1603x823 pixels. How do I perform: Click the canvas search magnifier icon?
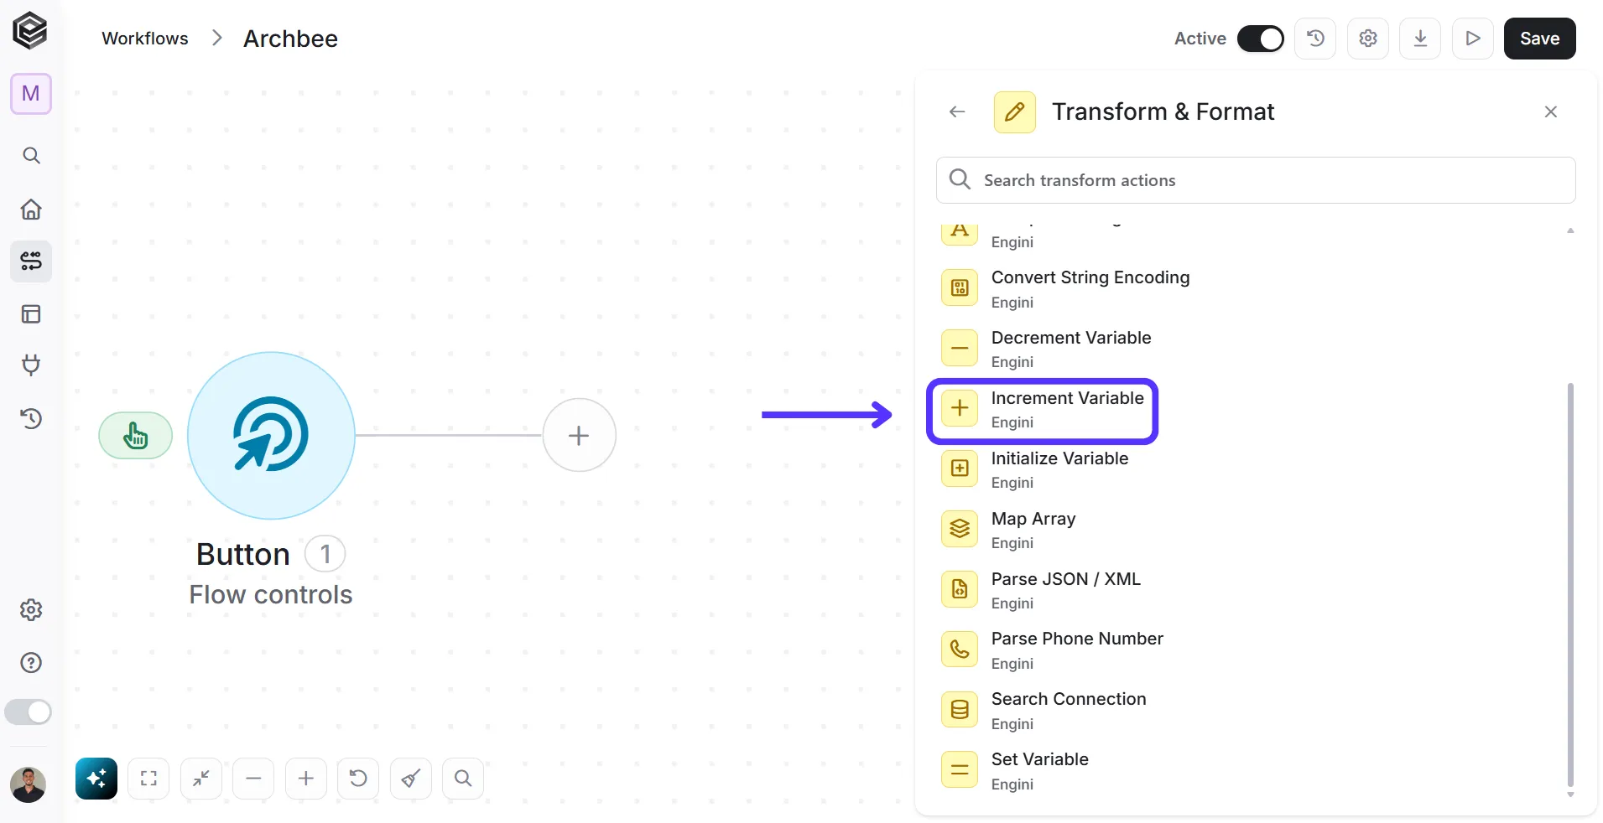click(463, 779)
